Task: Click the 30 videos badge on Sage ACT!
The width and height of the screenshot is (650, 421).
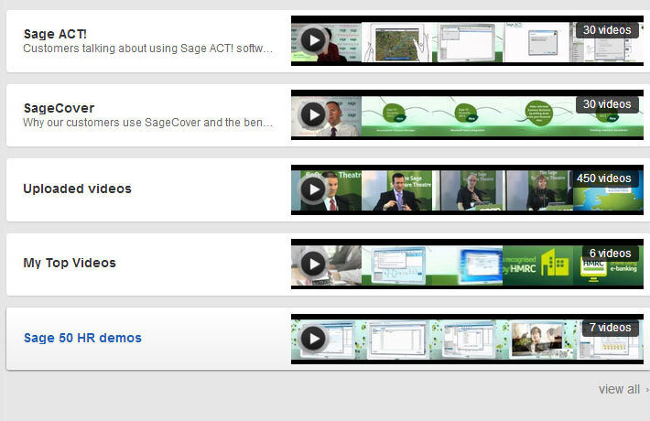Action: 607,30
